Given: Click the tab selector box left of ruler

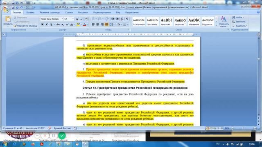Looking at the screenshot, I should pos(4,34).
